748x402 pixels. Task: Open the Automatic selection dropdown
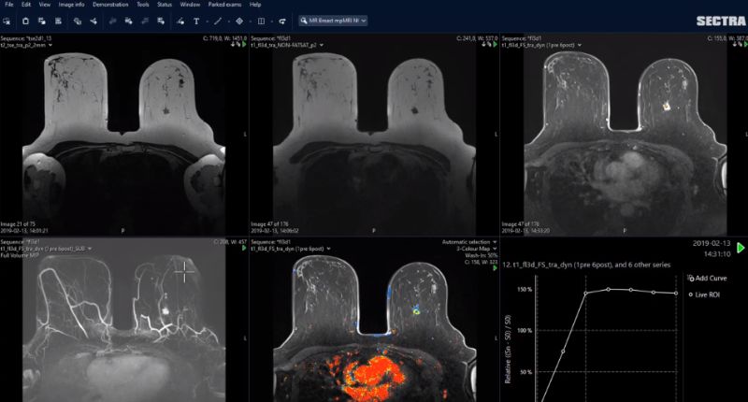[469, 242]
